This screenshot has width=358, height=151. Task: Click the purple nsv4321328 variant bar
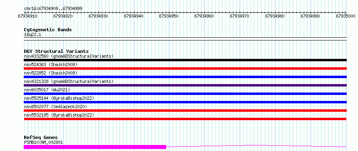(185, 85)
